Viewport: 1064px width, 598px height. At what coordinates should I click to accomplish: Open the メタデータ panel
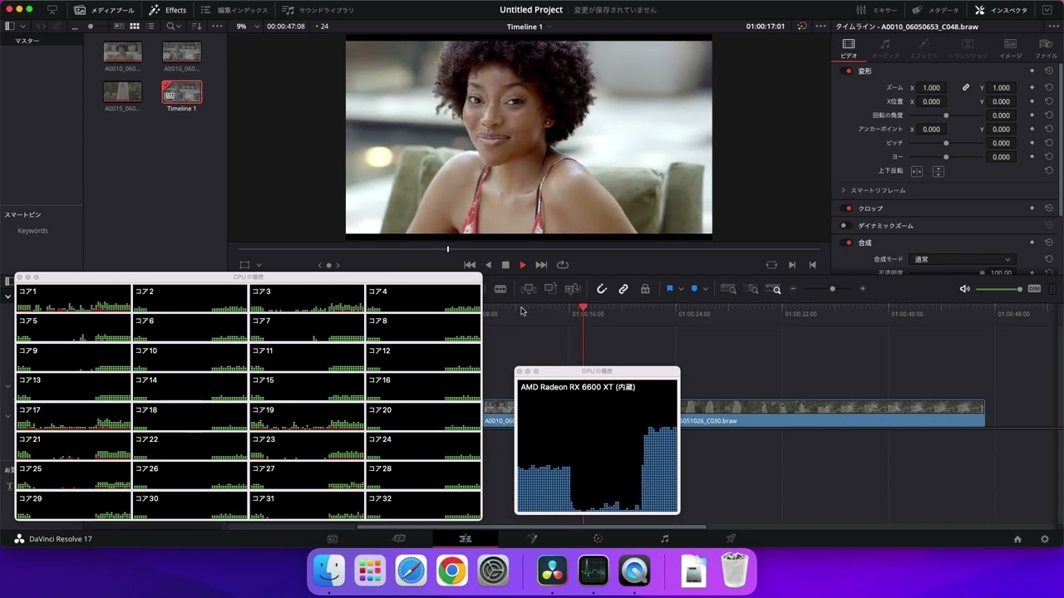coord(935,10)
